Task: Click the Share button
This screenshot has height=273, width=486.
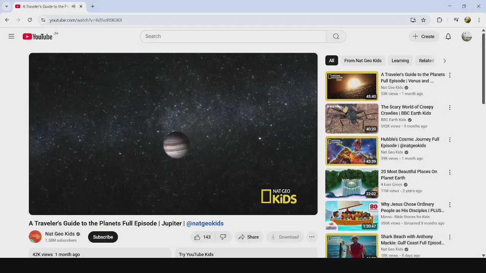Action: tap(248, 237)
